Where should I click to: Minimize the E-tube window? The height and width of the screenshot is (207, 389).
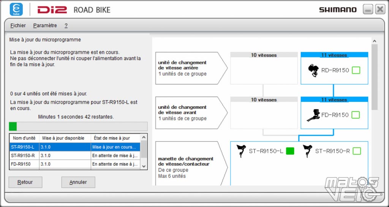point(368,9)
